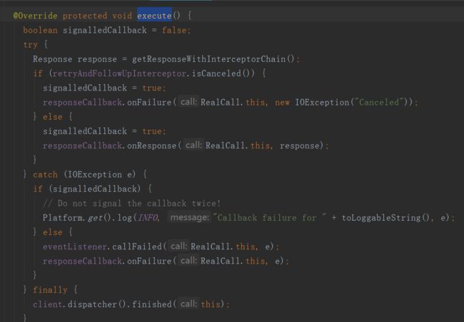This screenshot has height=322, width=464.
Task: Click the INFO constant in log call
Action: point(148,218)
